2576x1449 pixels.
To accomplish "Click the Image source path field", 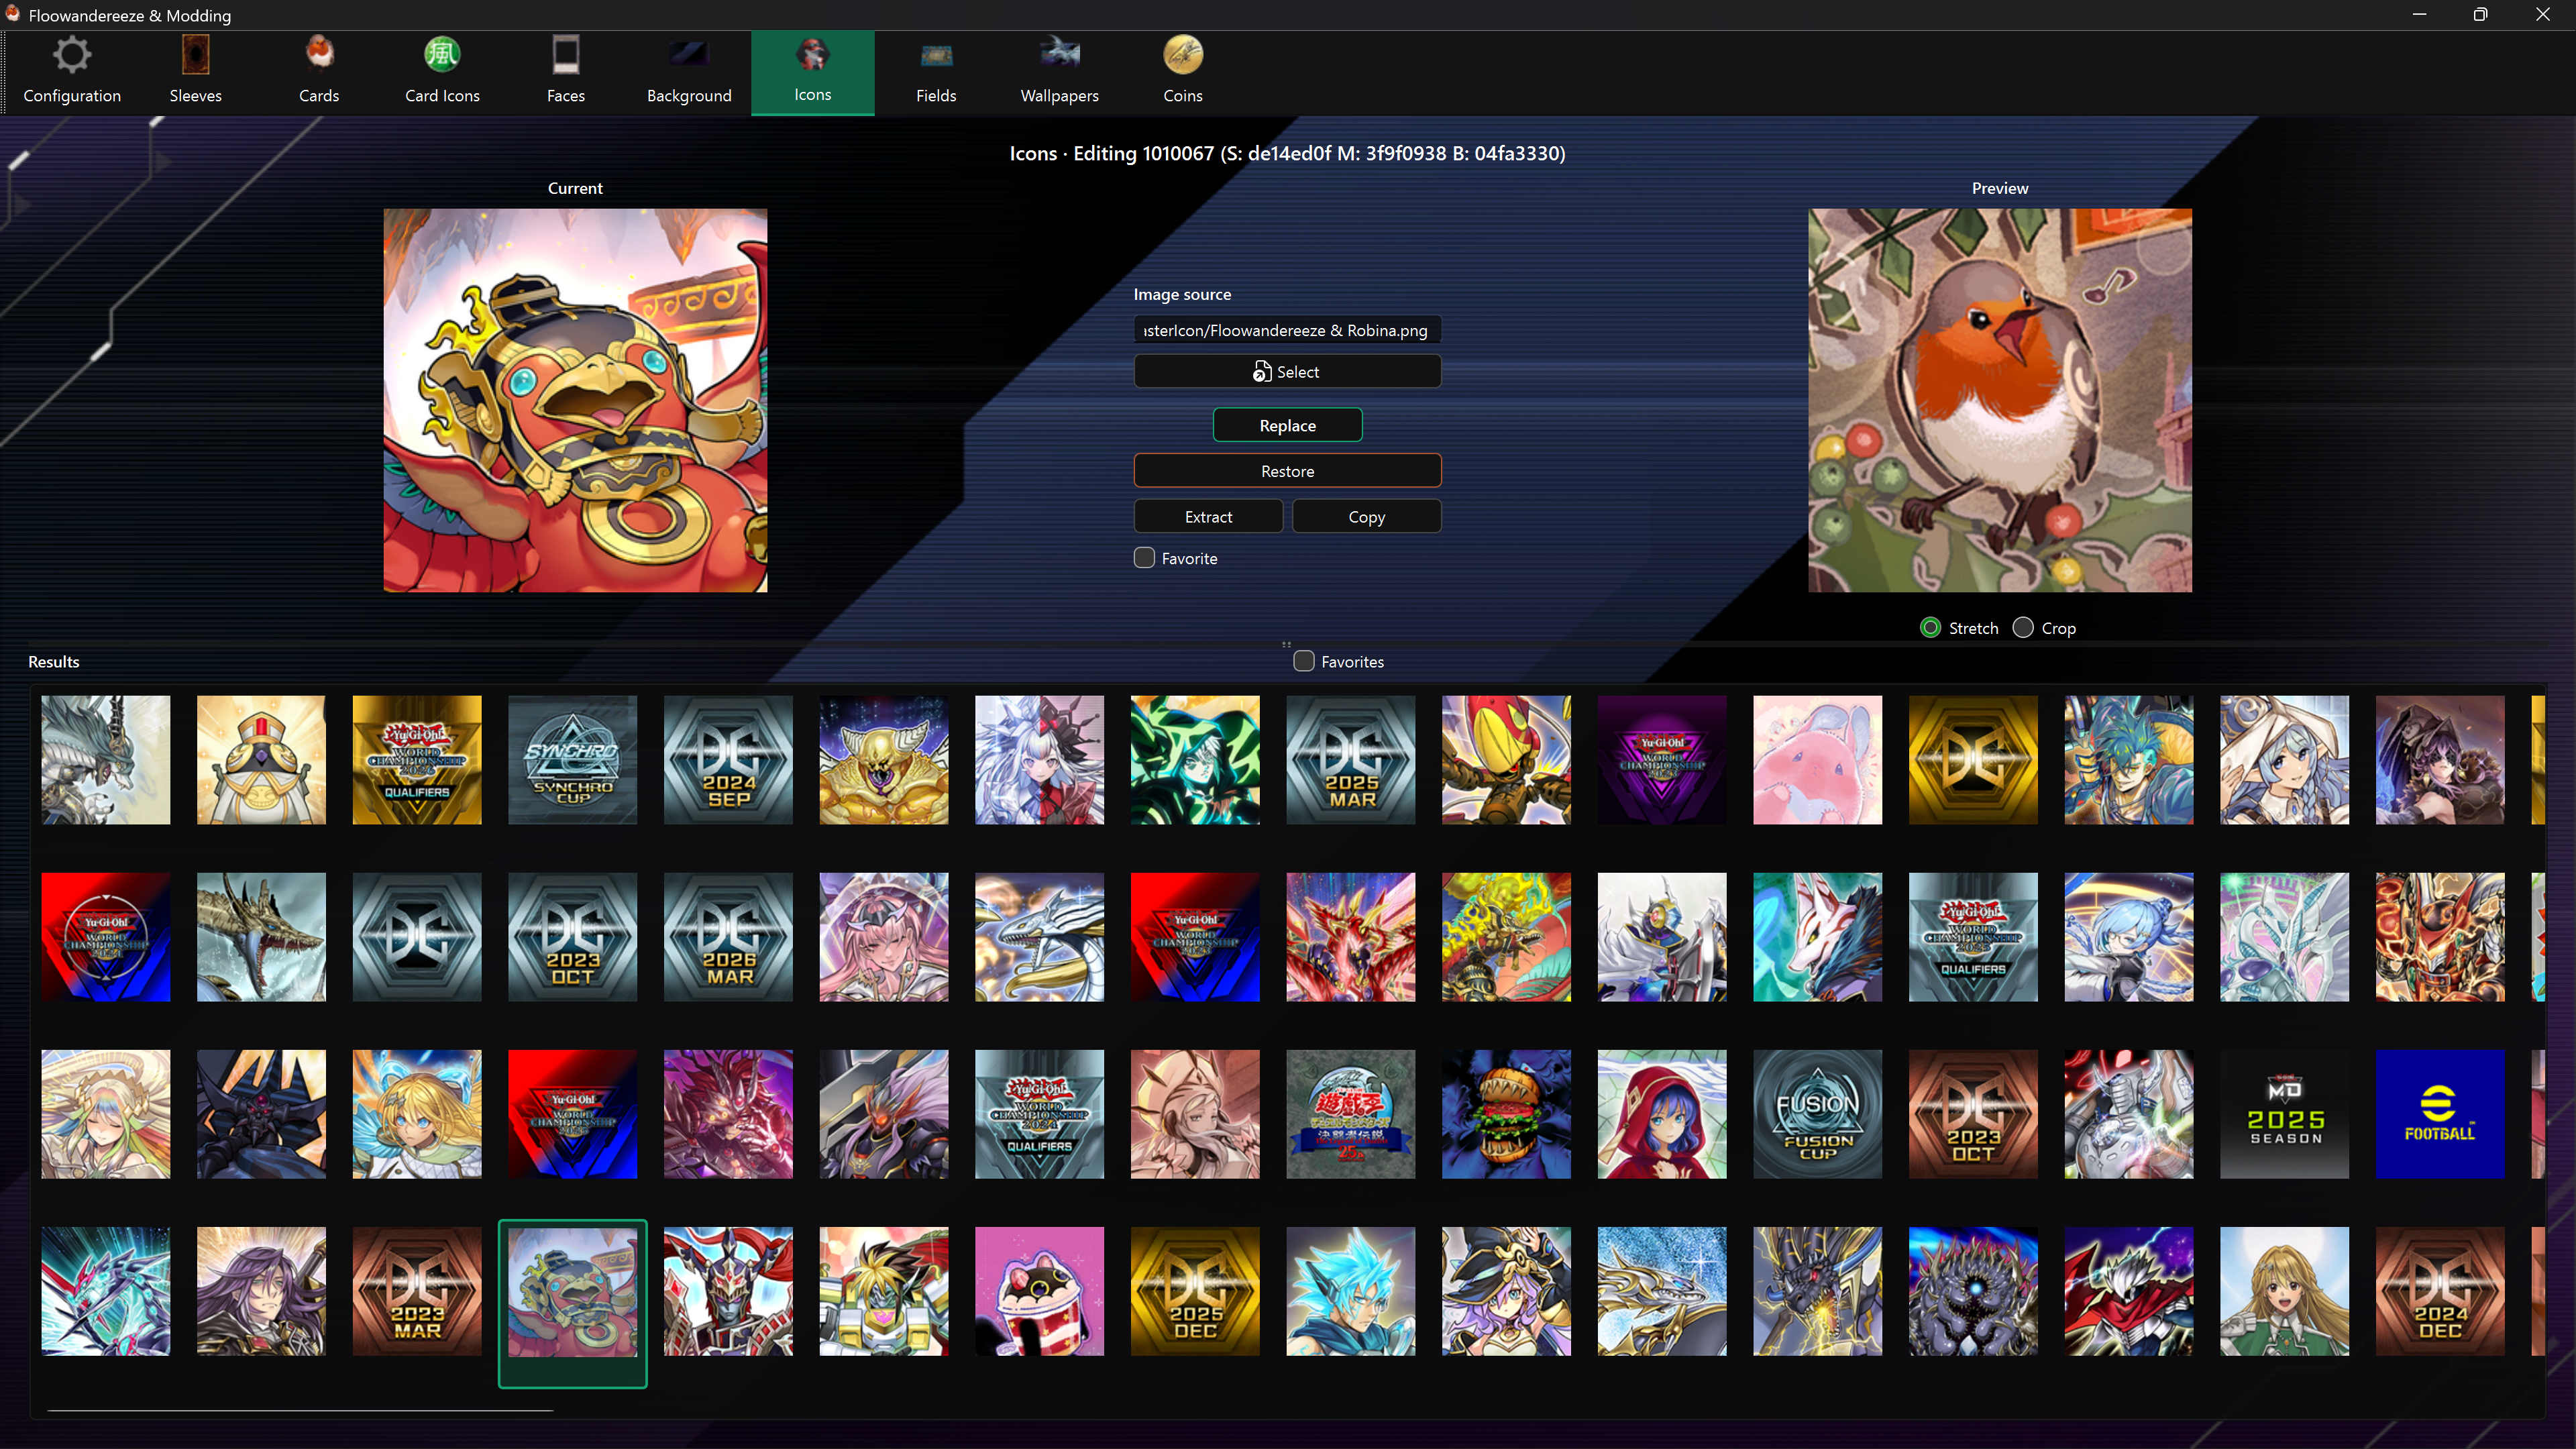I will tap(1287, 330).
